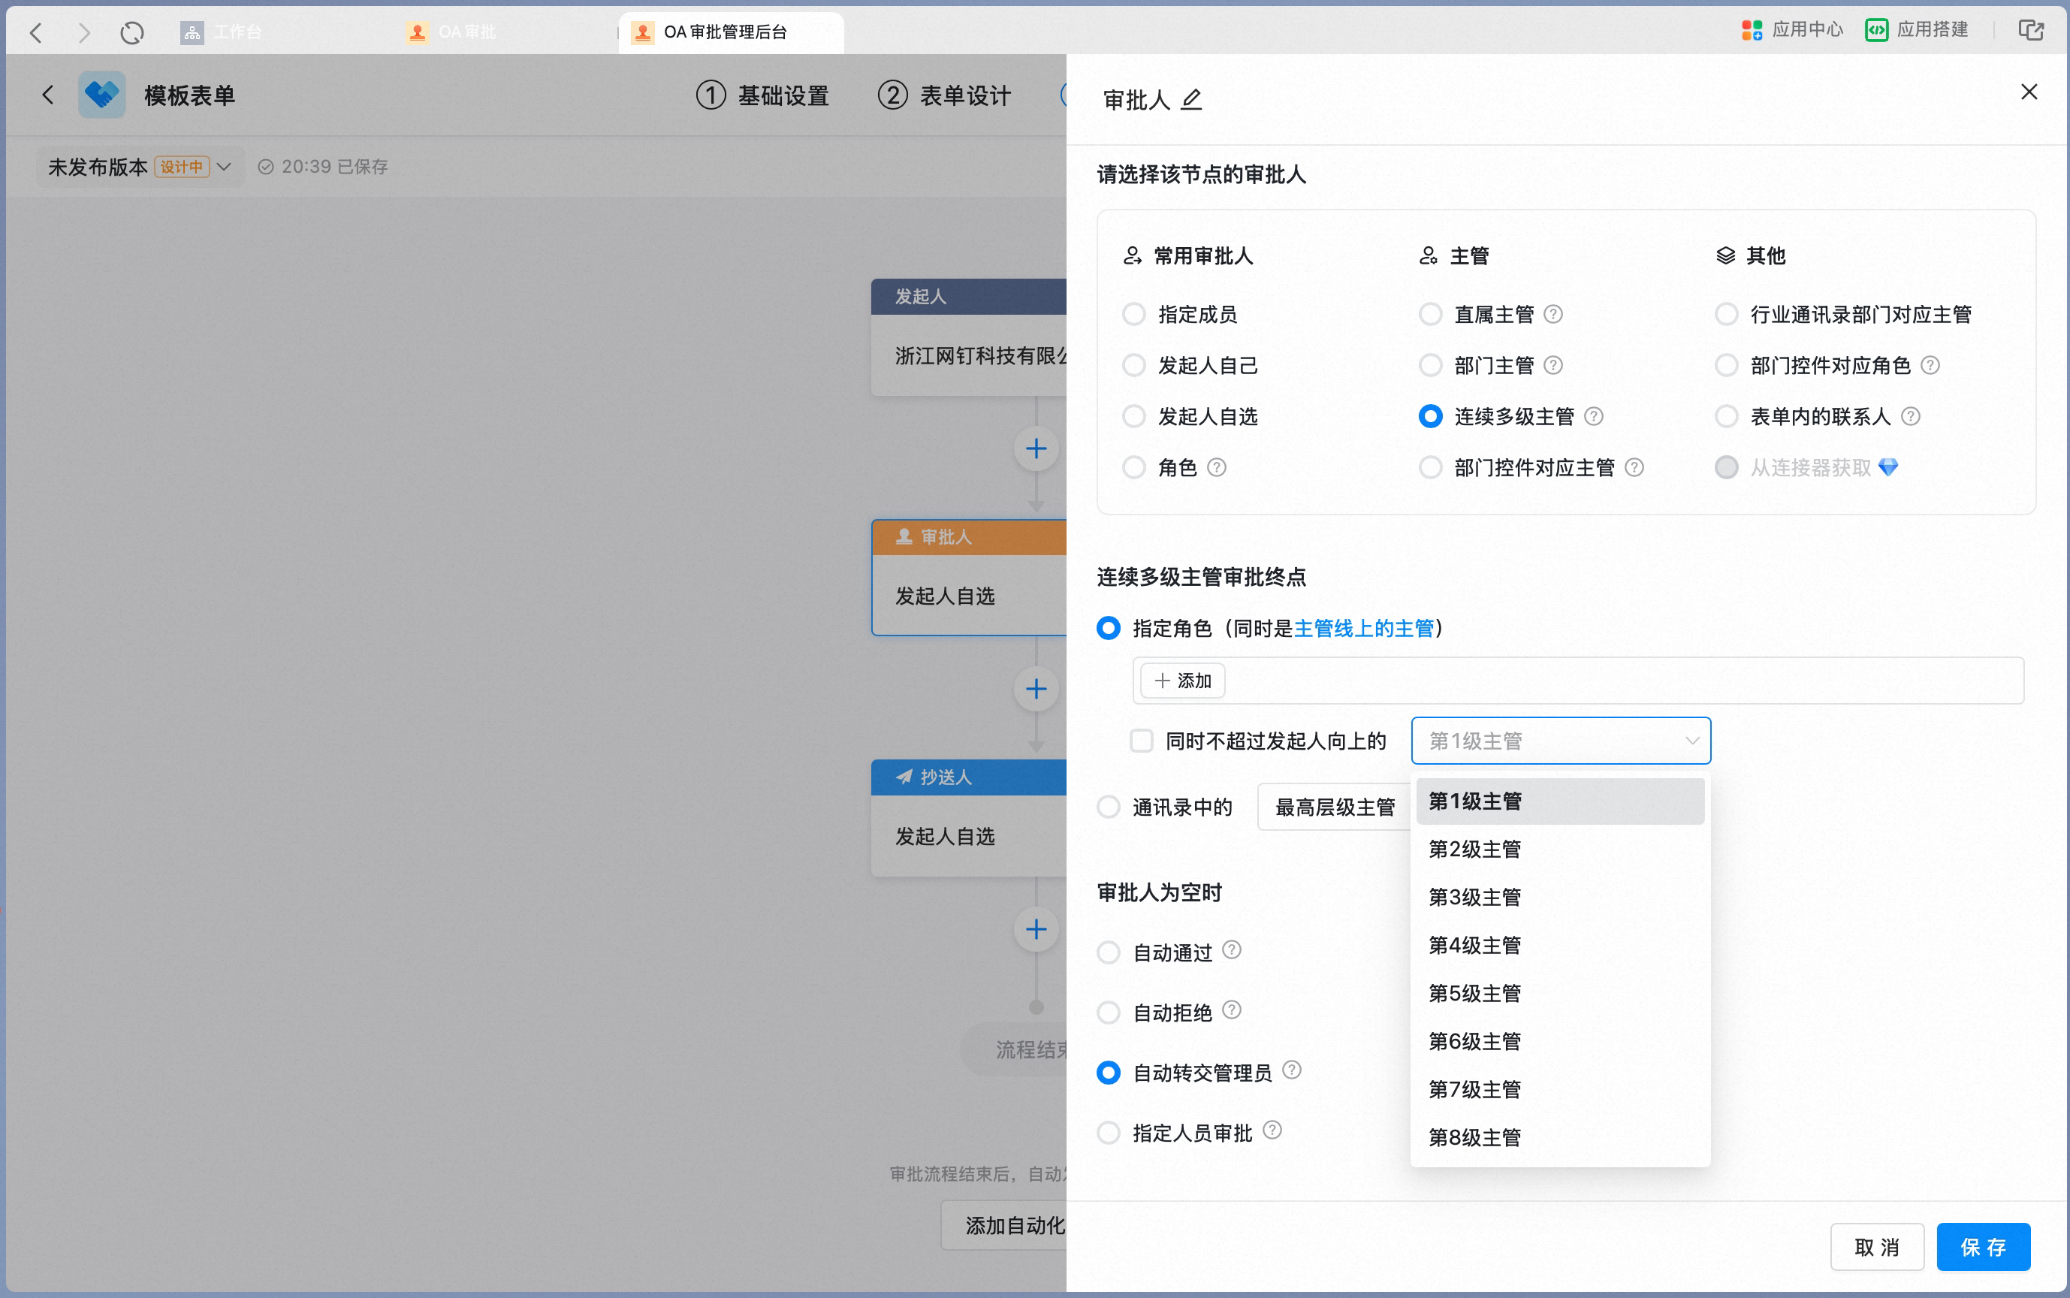Click the pencil icon beside 审批人 title

[x=1191, y=100]
